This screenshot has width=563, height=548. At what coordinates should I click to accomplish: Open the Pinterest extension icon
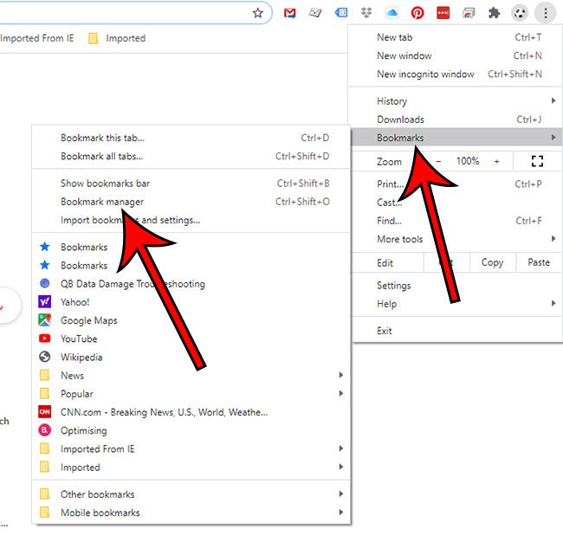coord(417,13)
